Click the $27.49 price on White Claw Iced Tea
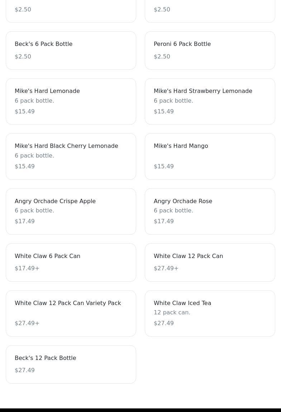 [164, 323]
